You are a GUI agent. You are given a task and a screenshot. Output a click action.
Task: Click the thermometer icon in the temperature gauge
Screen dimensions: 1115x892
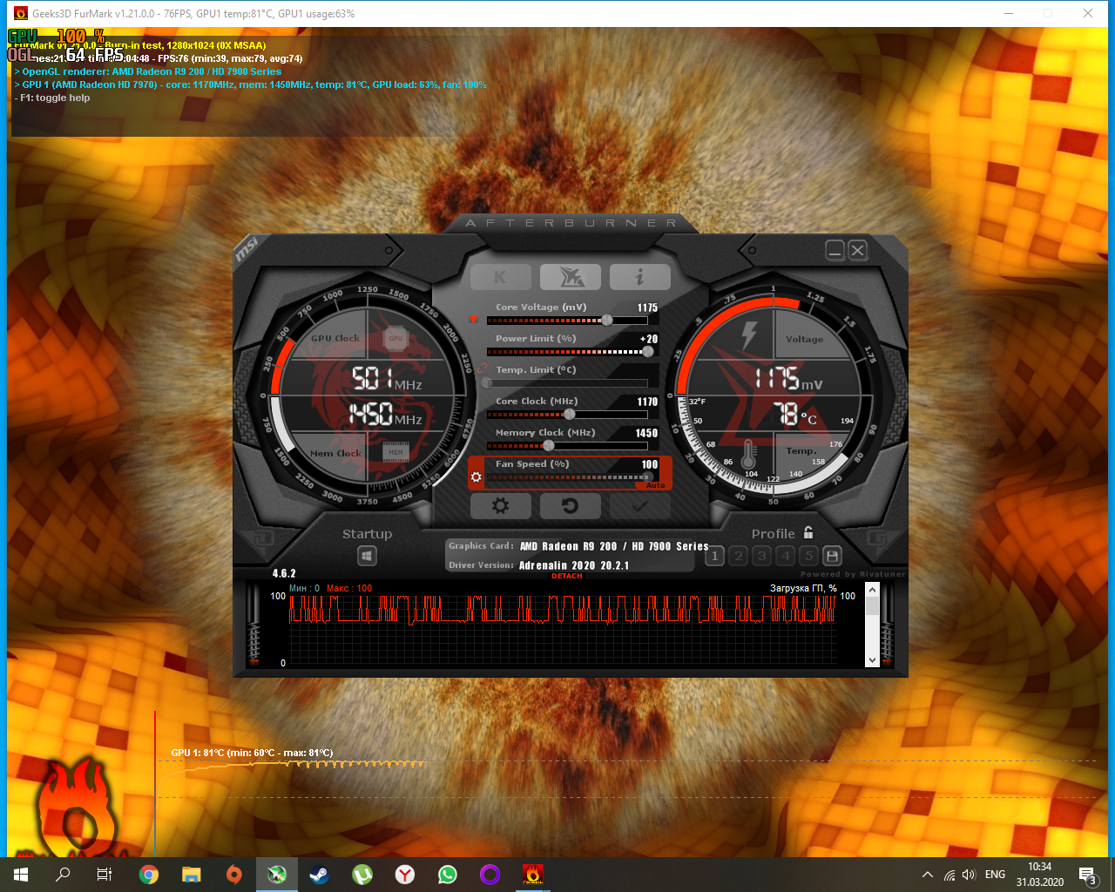(x=748, y=453)
